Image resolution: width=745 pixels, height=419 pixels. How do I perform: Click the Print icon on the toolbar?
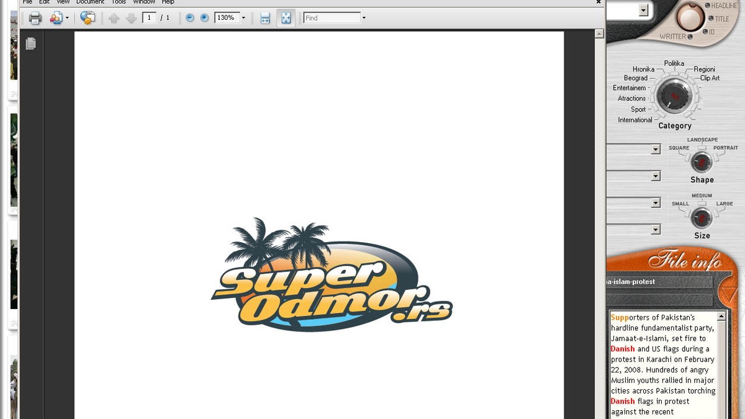coord(35,18)
